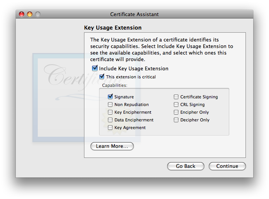Select Data Encipherment capability
This screenshot has height=199, width=269.
pyautogui.click(x=111, y=120)
